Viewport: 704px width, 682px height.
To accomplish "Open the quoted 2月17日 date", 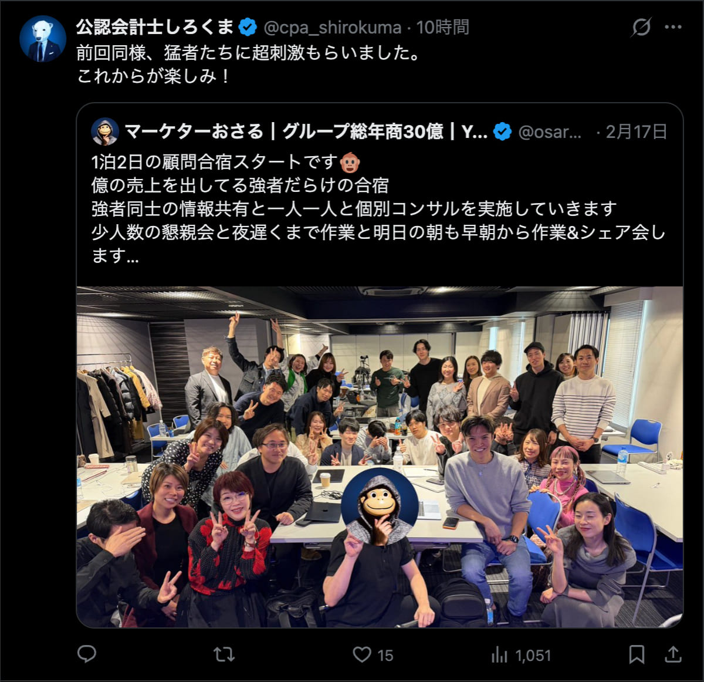I will (636, 131).
